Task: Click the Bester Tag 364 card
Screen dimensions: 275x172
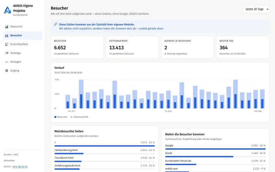Action: click(x=243, y=47)
